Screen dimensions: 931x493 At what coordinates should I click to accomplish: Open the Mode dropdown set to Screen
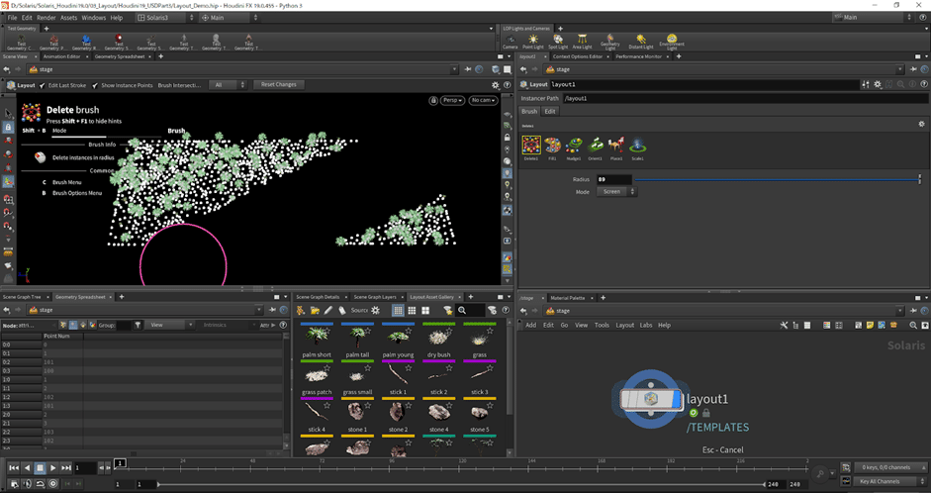click(x=615, y=191)
